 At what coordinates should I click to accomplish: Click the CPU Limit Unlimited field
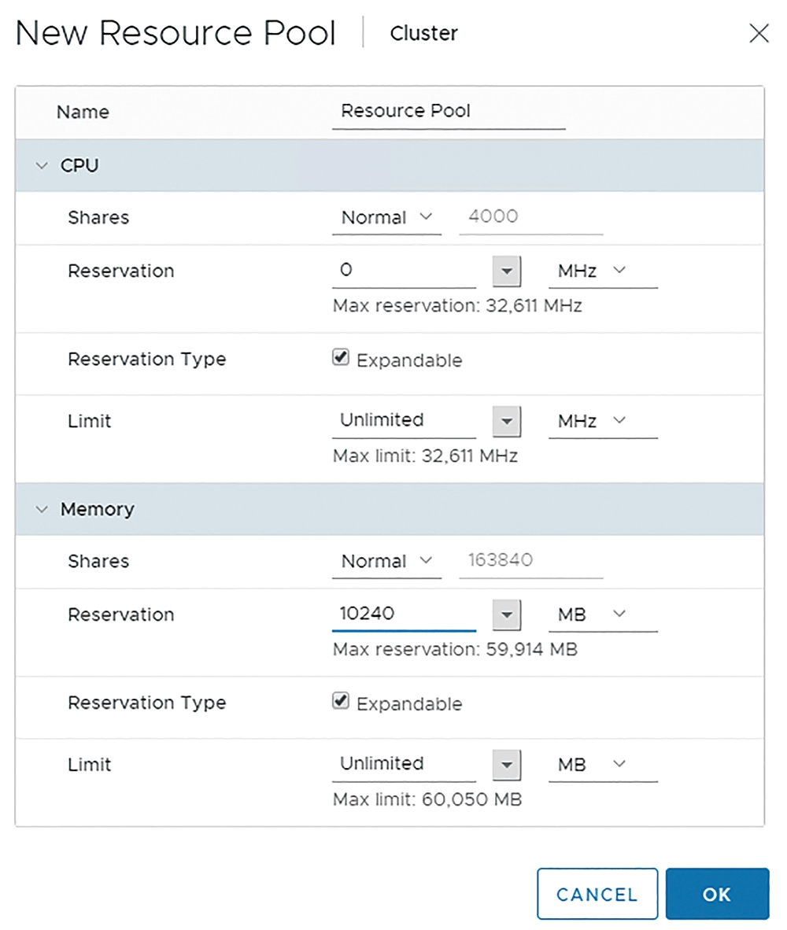pos(404,420)
